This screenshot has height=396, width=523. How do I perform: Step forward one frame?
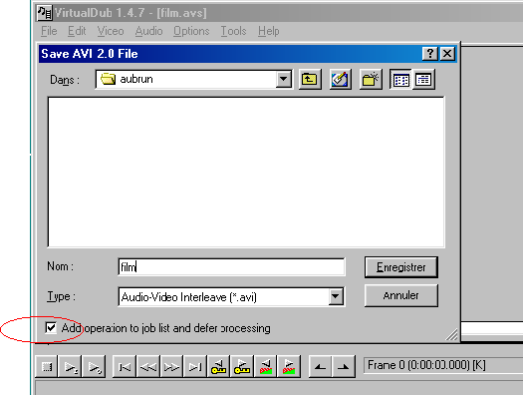click(x=171, y=367)
